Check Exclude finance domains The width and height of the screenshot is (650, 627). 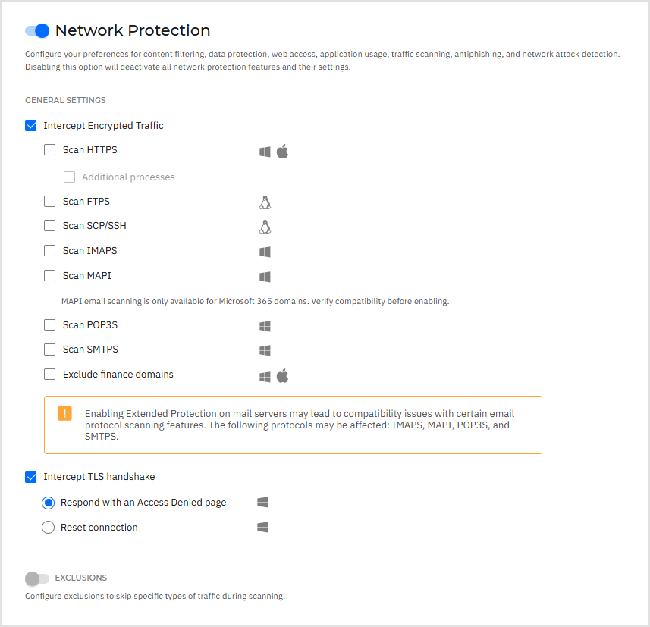(x=49, y=374)
